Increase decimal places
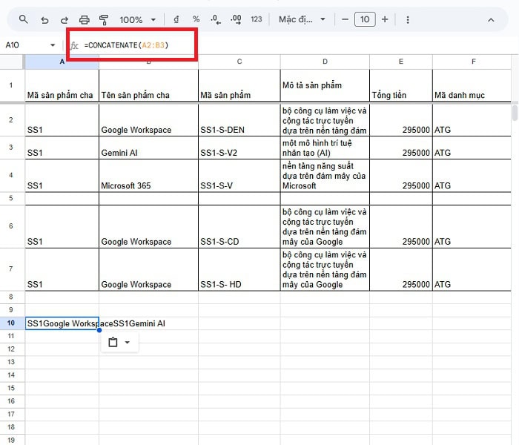519x445 pixels. [x=236, y=19]
